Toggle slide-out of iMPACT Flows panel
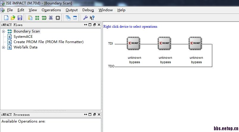239x132 pixels. point(86,25)
